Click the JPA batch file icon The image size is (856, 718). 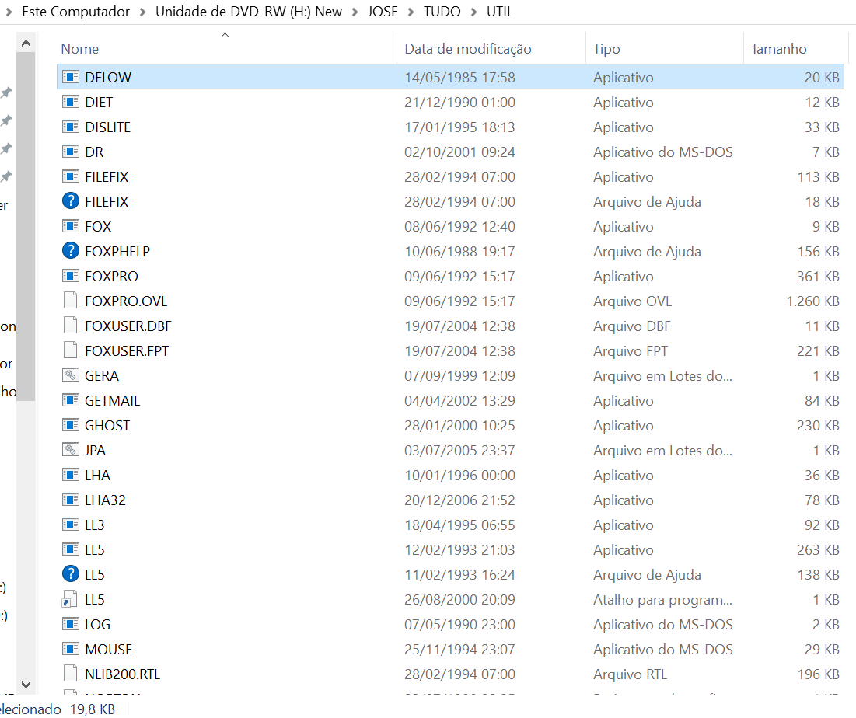coord(71,450)
